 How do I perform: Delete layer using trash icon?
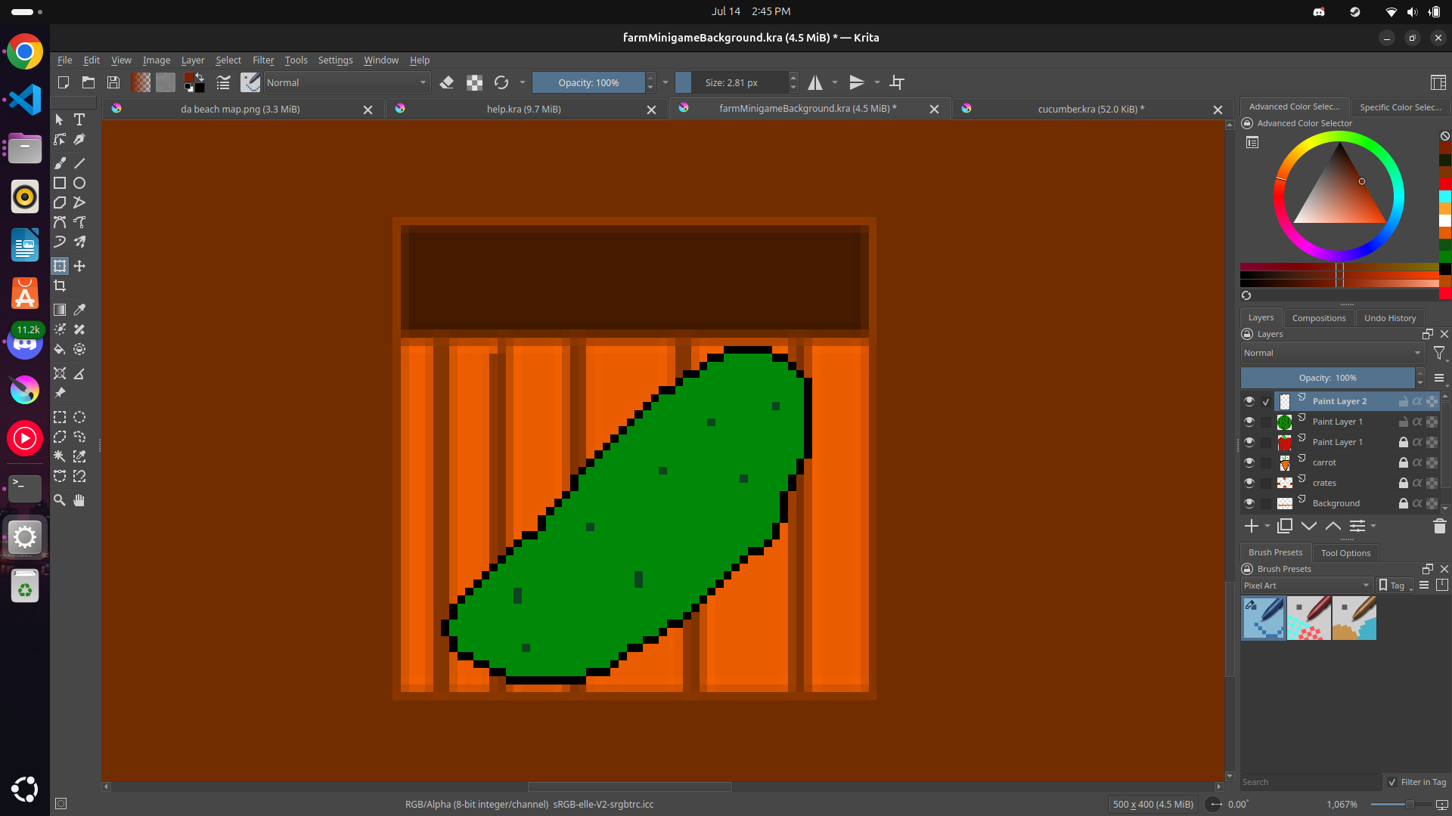pyautogui.click(x=1439, y=526)
